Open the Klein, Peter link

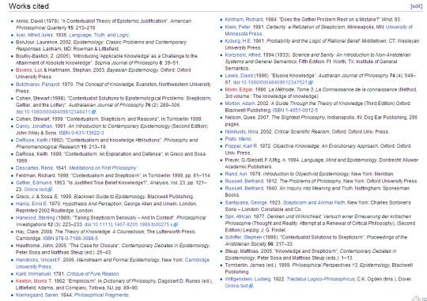[238, 27]
